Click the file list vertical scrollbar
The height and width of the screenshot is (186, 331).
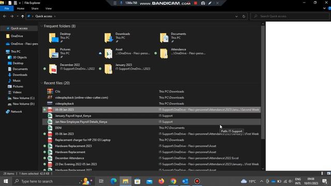(263, 82)
